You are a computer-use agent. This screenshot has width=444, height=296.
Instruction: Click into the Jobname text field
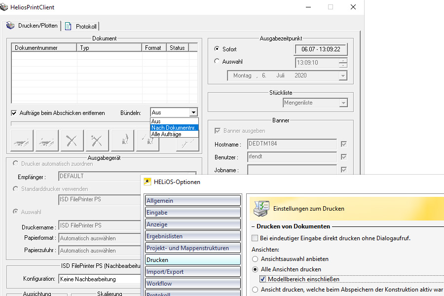[292, 170]
